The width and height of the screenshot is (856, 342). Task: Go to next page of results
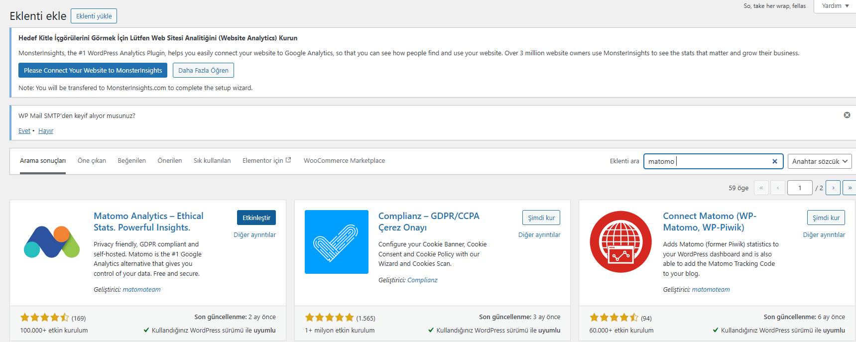coord(833,188)
